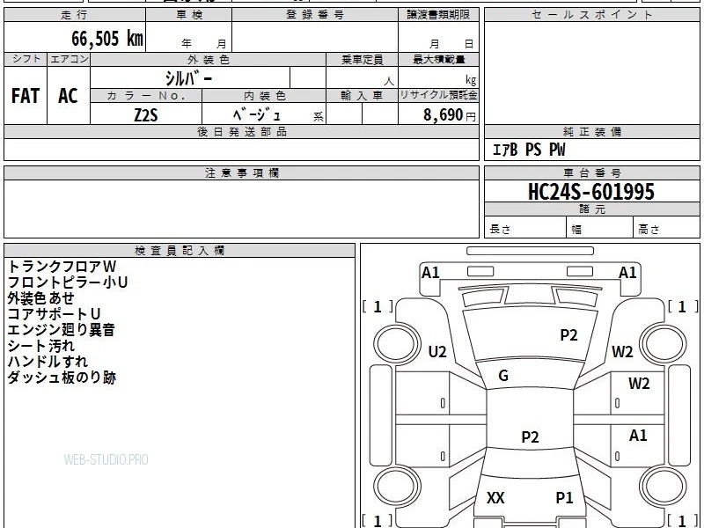Click the 長さ dimension label
The width and height of the screenshot is (704, 528).
pos(500,229)
